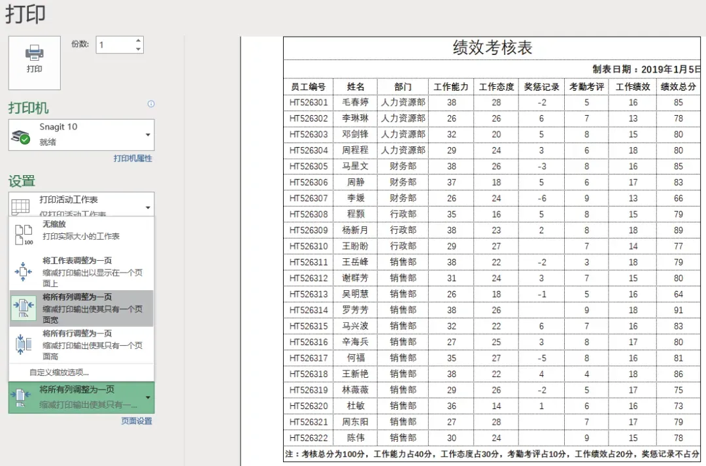Click the 绩效考核表 title in preview
The image size is (706, 466).
(x=493, y=48)
